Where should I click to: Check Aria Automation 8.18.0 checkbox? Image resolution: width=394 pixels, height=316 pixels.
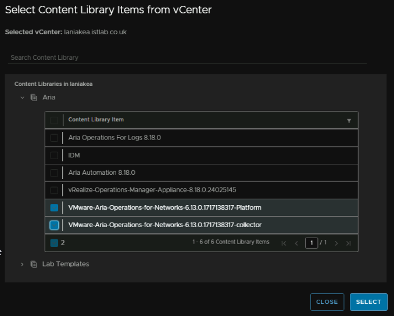coord(54,173)
